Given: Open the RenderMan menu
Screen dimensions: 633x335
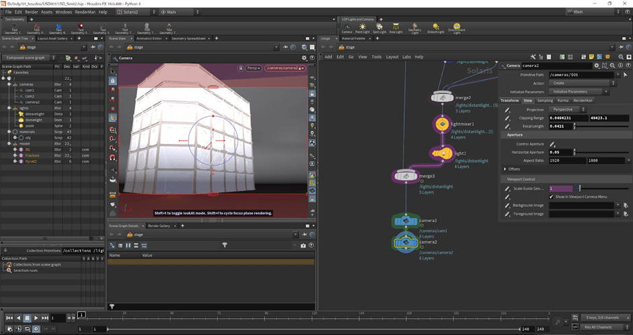Looking at the screenshot, I should (85, 12).
